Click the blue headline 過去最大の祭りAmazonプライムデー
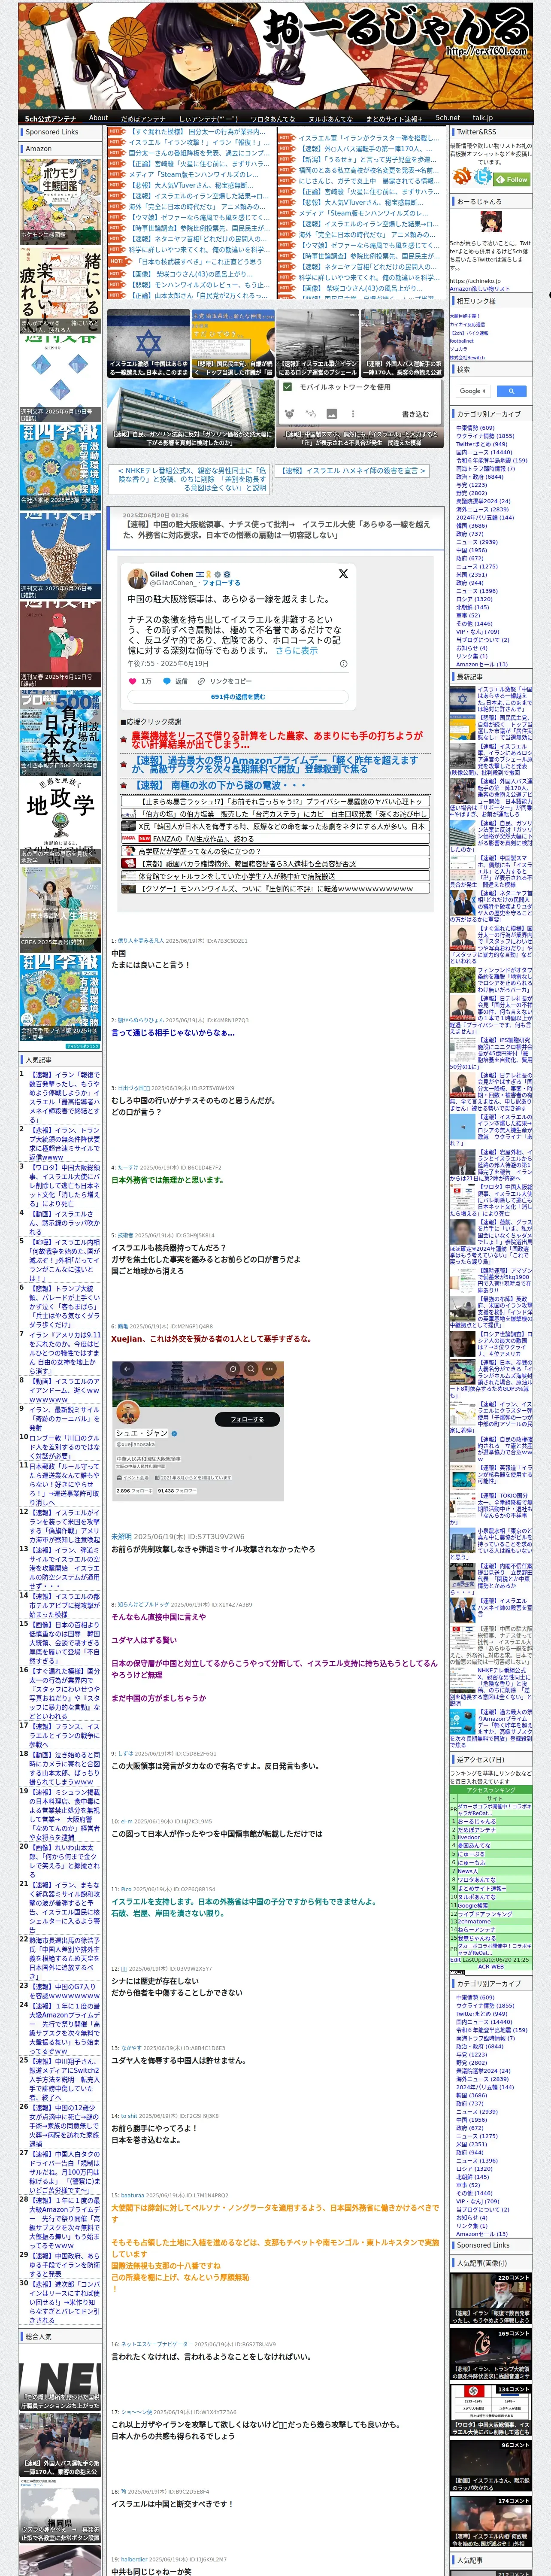 point(275,765)
